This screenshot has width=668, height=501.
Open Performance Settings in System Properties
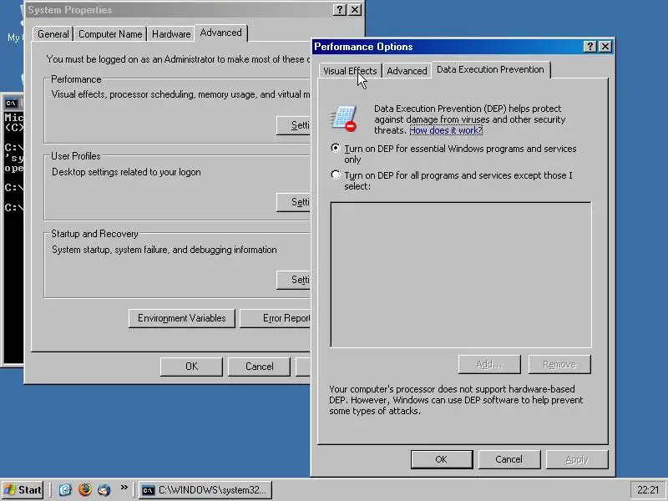click(x=294, y=125)
